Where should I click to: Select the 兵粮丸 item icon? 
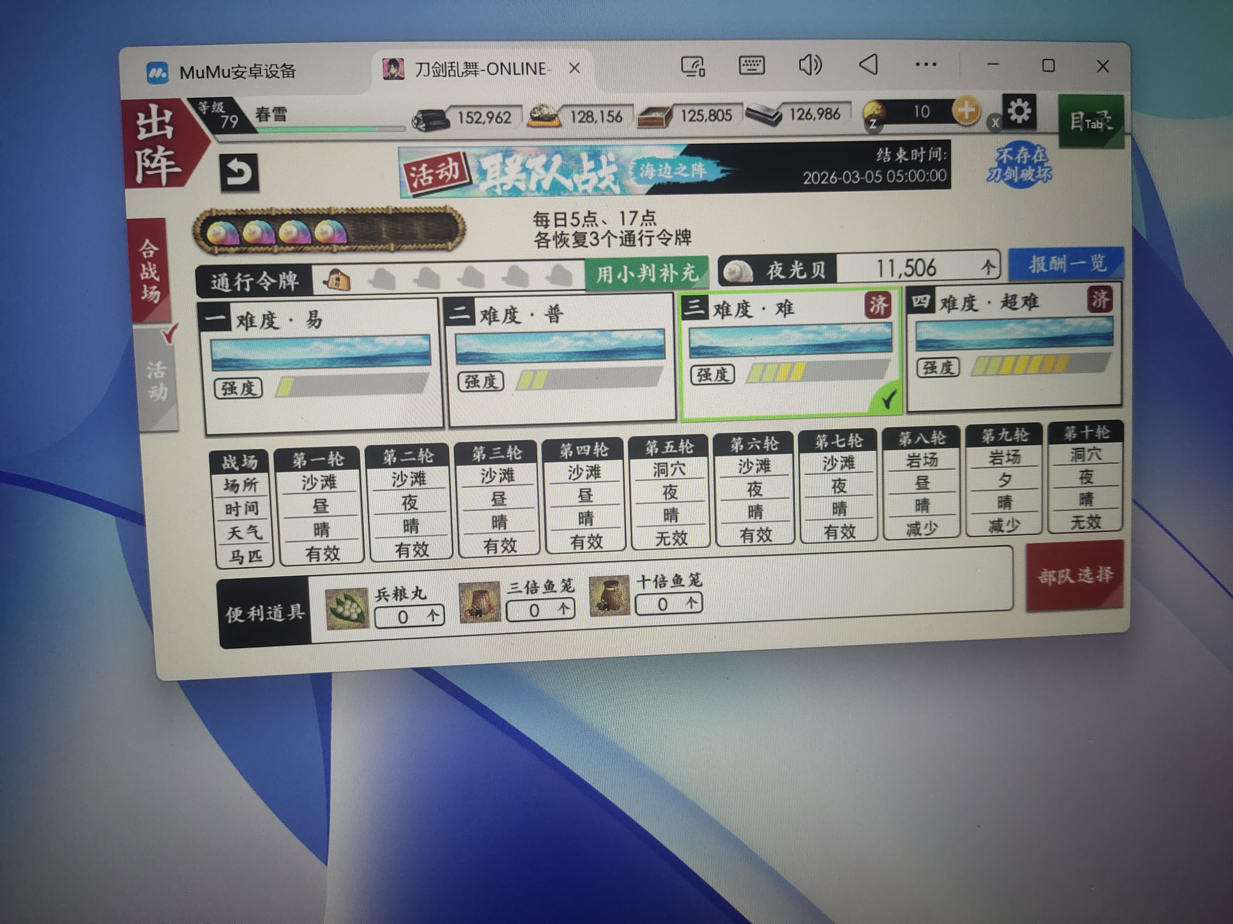pos(347,609)
